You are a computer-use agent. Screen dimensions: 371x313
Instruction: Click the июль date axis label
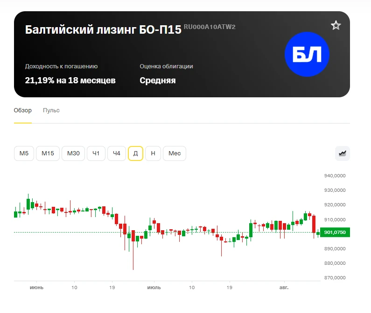click(x=154, y=287)
